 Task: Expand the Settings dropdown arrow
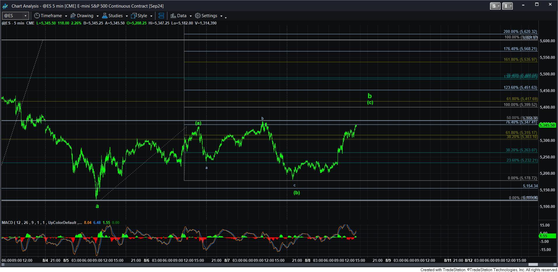point(221,16)
